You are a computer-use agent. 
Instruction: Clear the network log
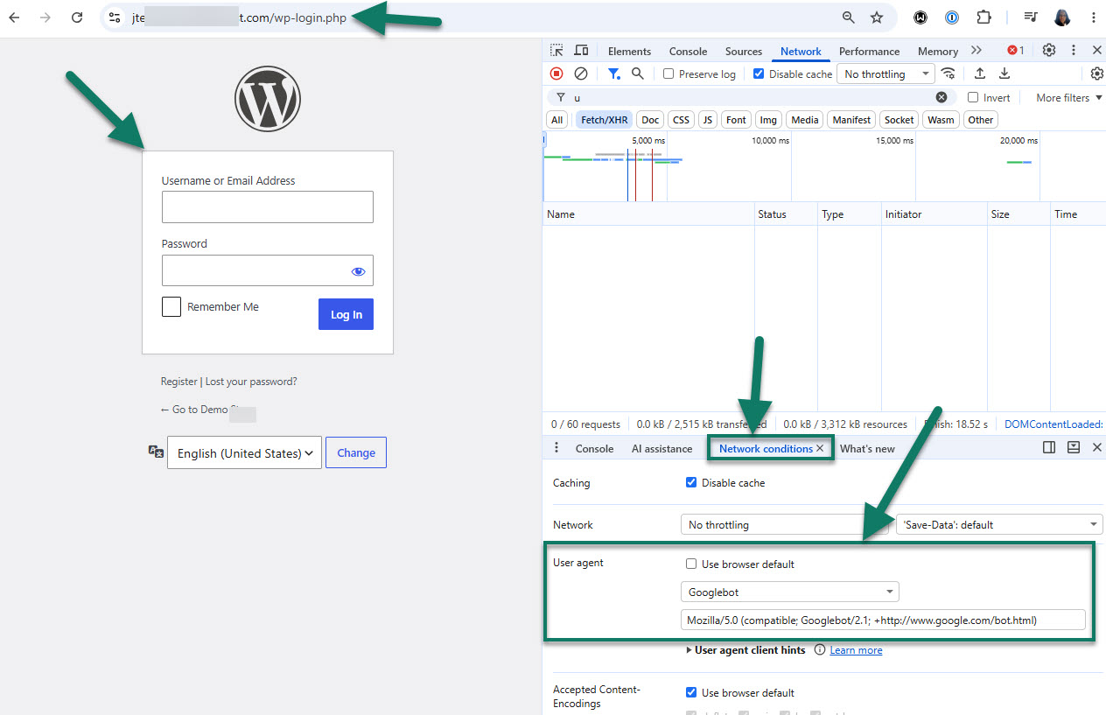coord(580,74)
